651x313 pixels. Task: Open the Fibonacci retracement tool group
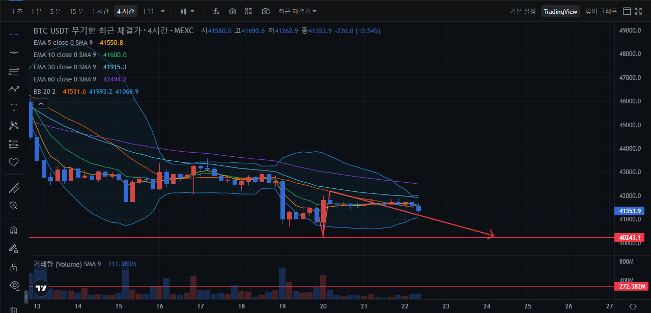pos(14,144)
